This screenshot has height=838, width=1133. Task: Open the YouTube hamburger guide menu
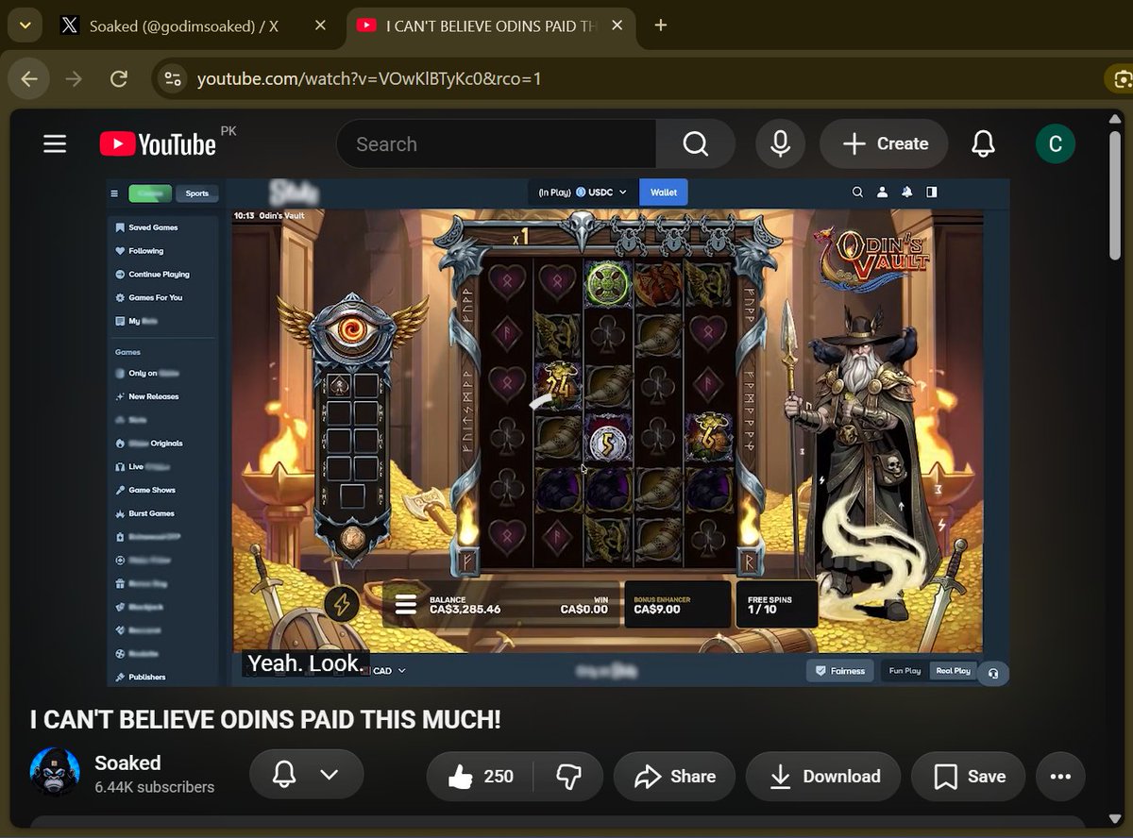click(x=55, y=143)
